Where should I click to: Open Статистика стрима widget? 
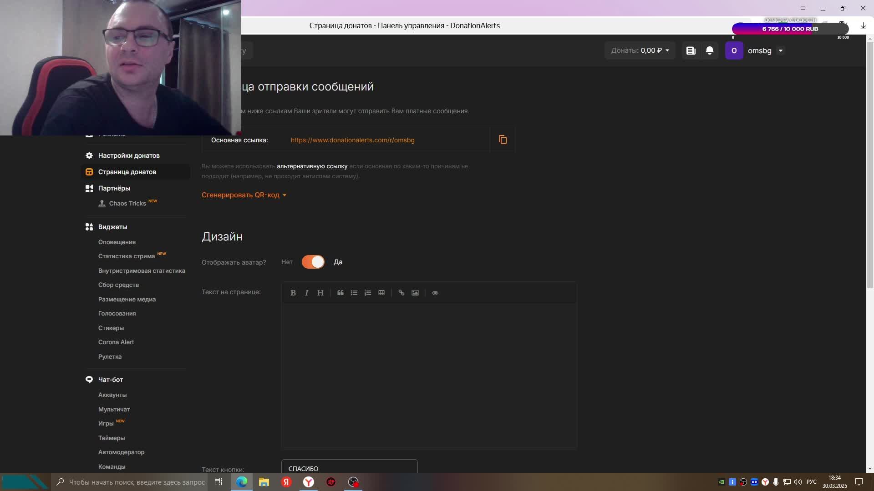click(127, 256)
